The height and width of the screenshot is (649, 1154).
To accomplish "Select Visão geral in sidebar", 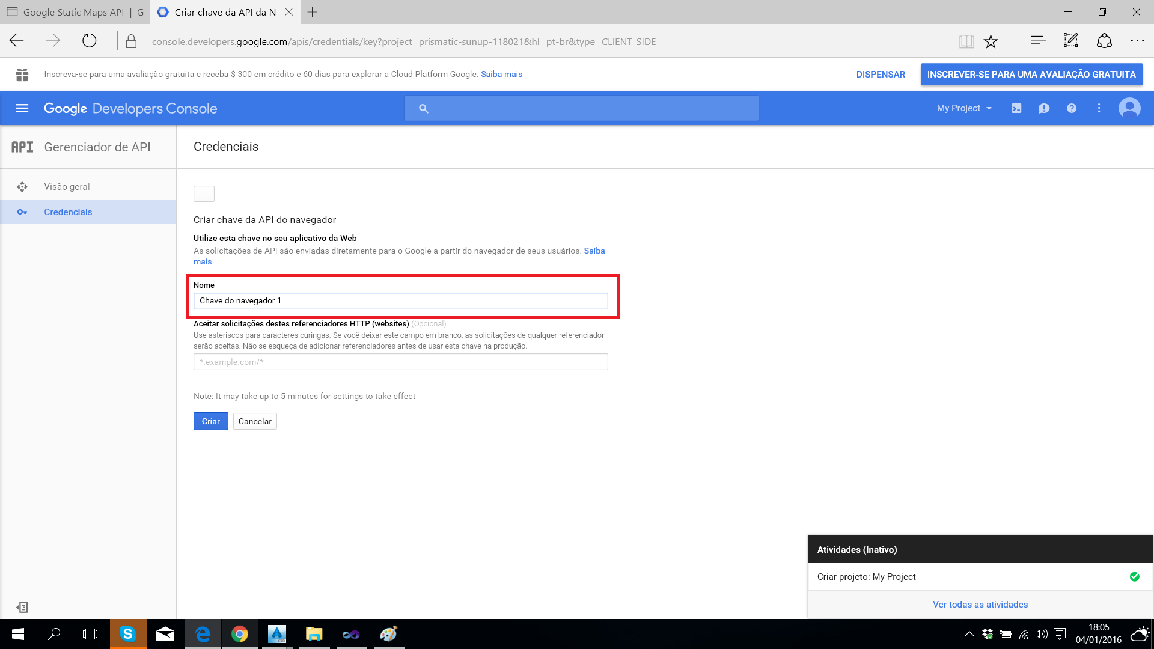I will [88, 187].
